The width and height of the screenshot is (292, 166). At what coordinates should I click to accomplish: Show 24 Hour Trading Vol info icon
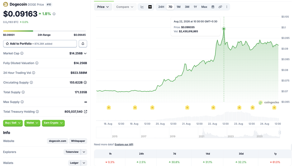(x=34, y=73)
